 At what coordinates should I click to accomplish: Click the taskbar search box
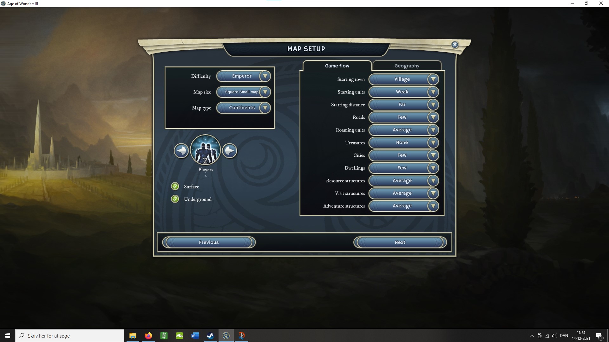[x=70, y=336]
